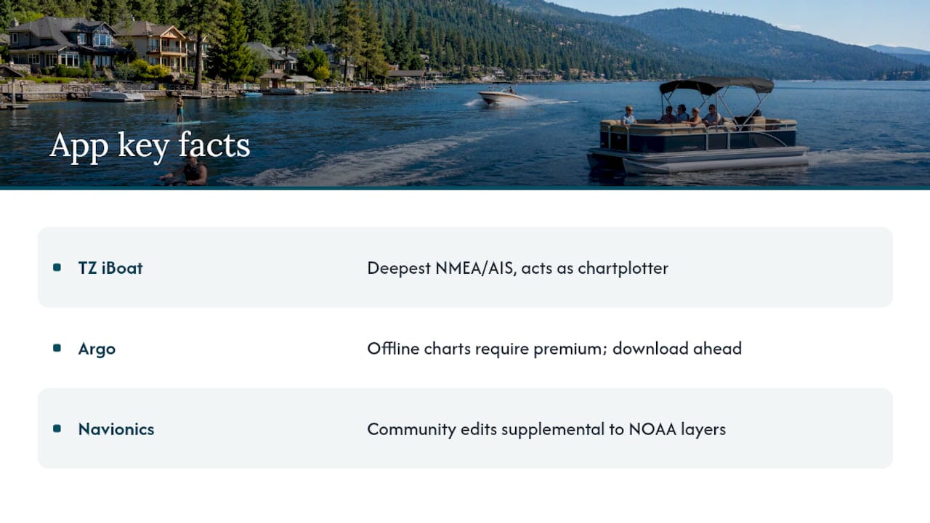Click the bullet next to TZ iBoat
Image resolution: width=930 pixels, height=523 pixels.
[57, 267]
